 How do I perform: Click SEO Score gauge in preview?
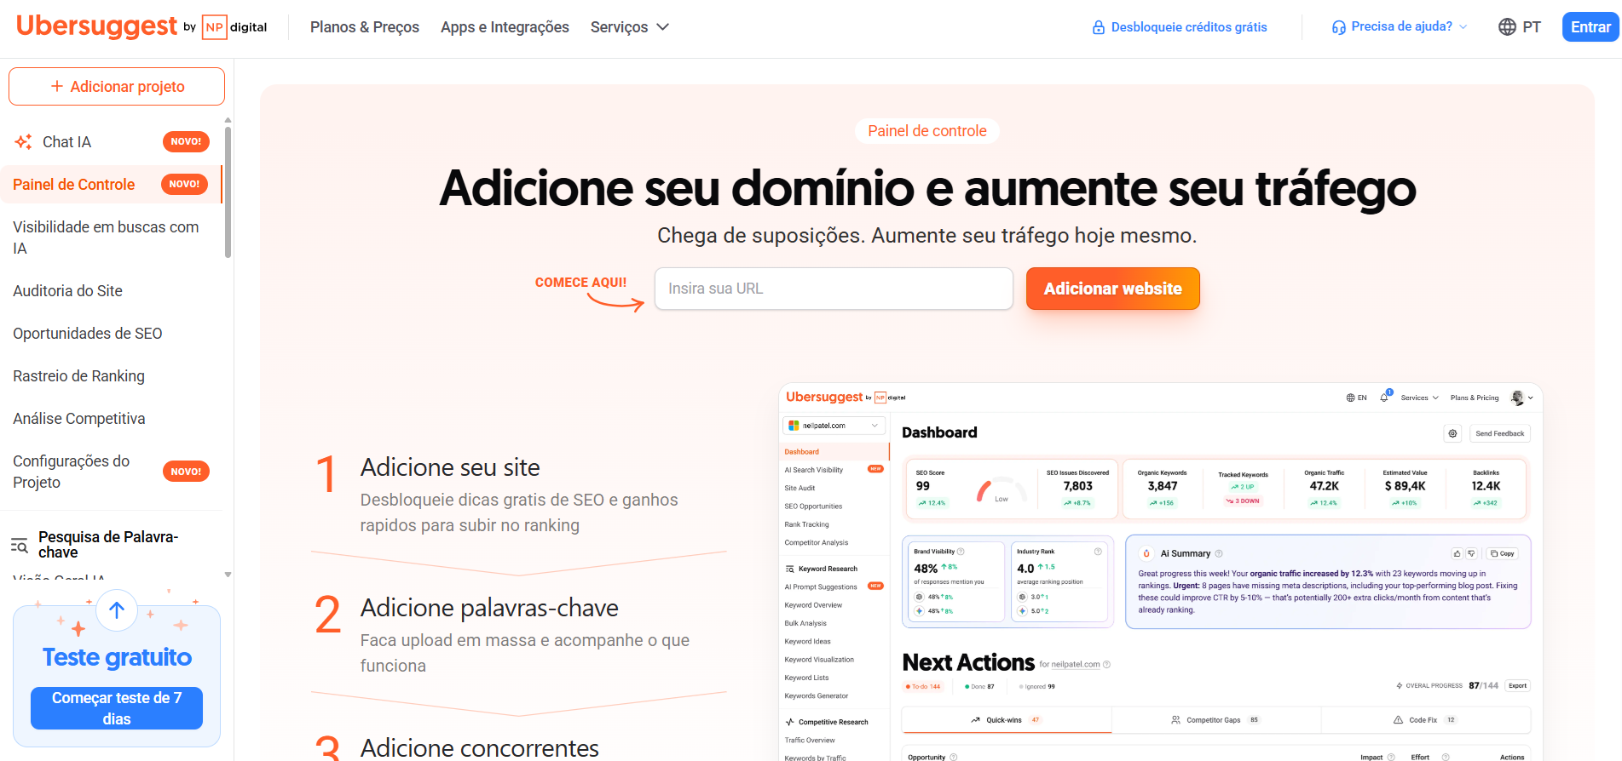[x=1001, y=491]
